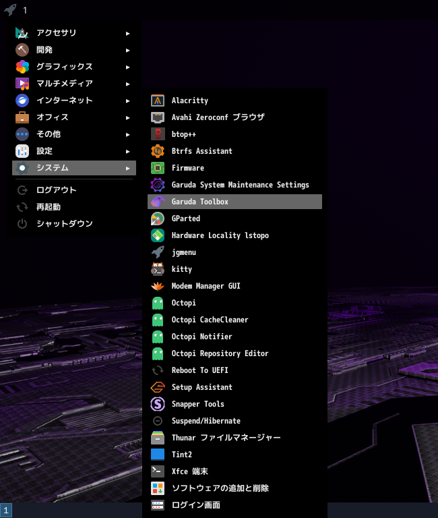Click the Garuda Toolbox eagle icon
Screen dimensions: 438x518
click(x=158, y=202)
